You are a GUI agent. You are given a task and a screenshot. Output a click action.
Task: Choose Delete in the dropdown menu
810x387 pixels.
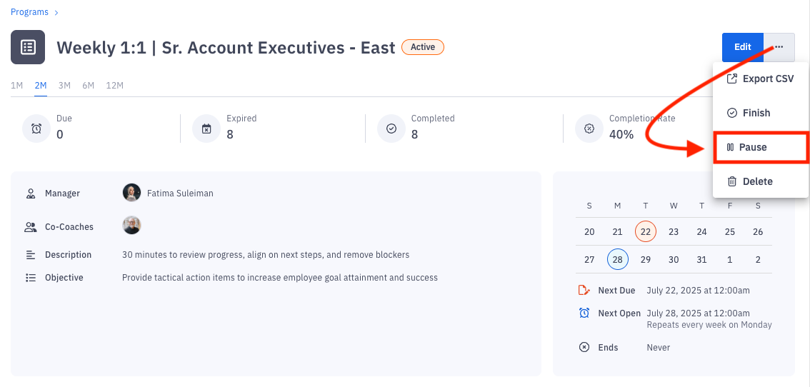click(751, 181)
